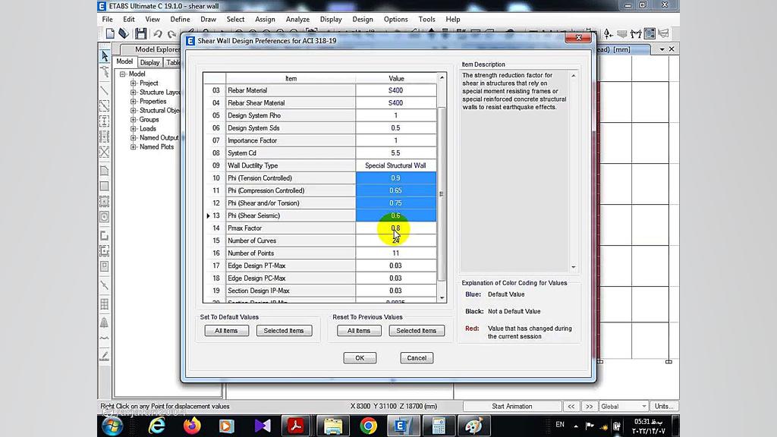The height and width of the screenshot is (437, 777).
Task: Click Cancel in the preferences dialog
Action: (417, 358)
